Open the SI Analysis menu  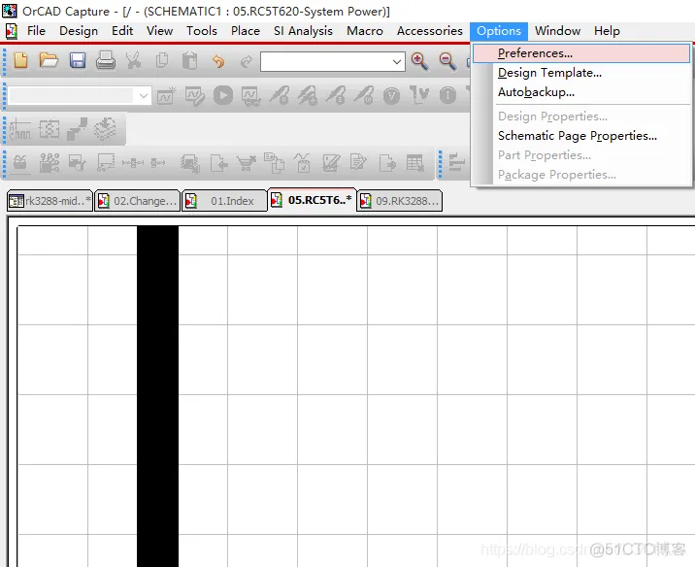(x=303, y=31)
